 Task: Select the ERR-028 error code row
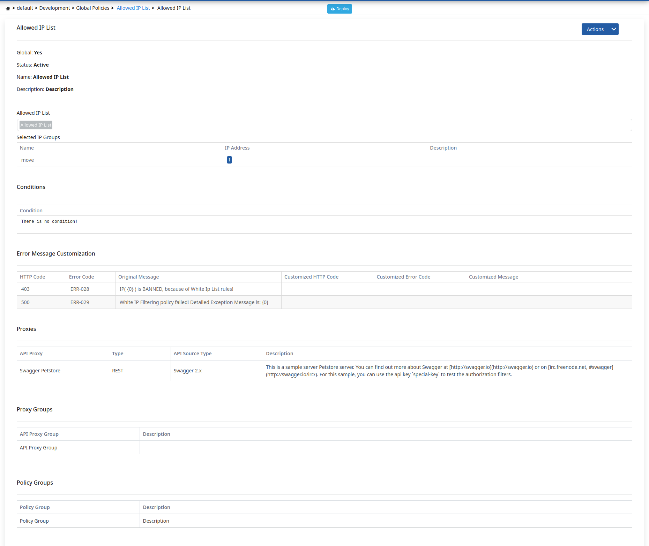tap(80, 289)
